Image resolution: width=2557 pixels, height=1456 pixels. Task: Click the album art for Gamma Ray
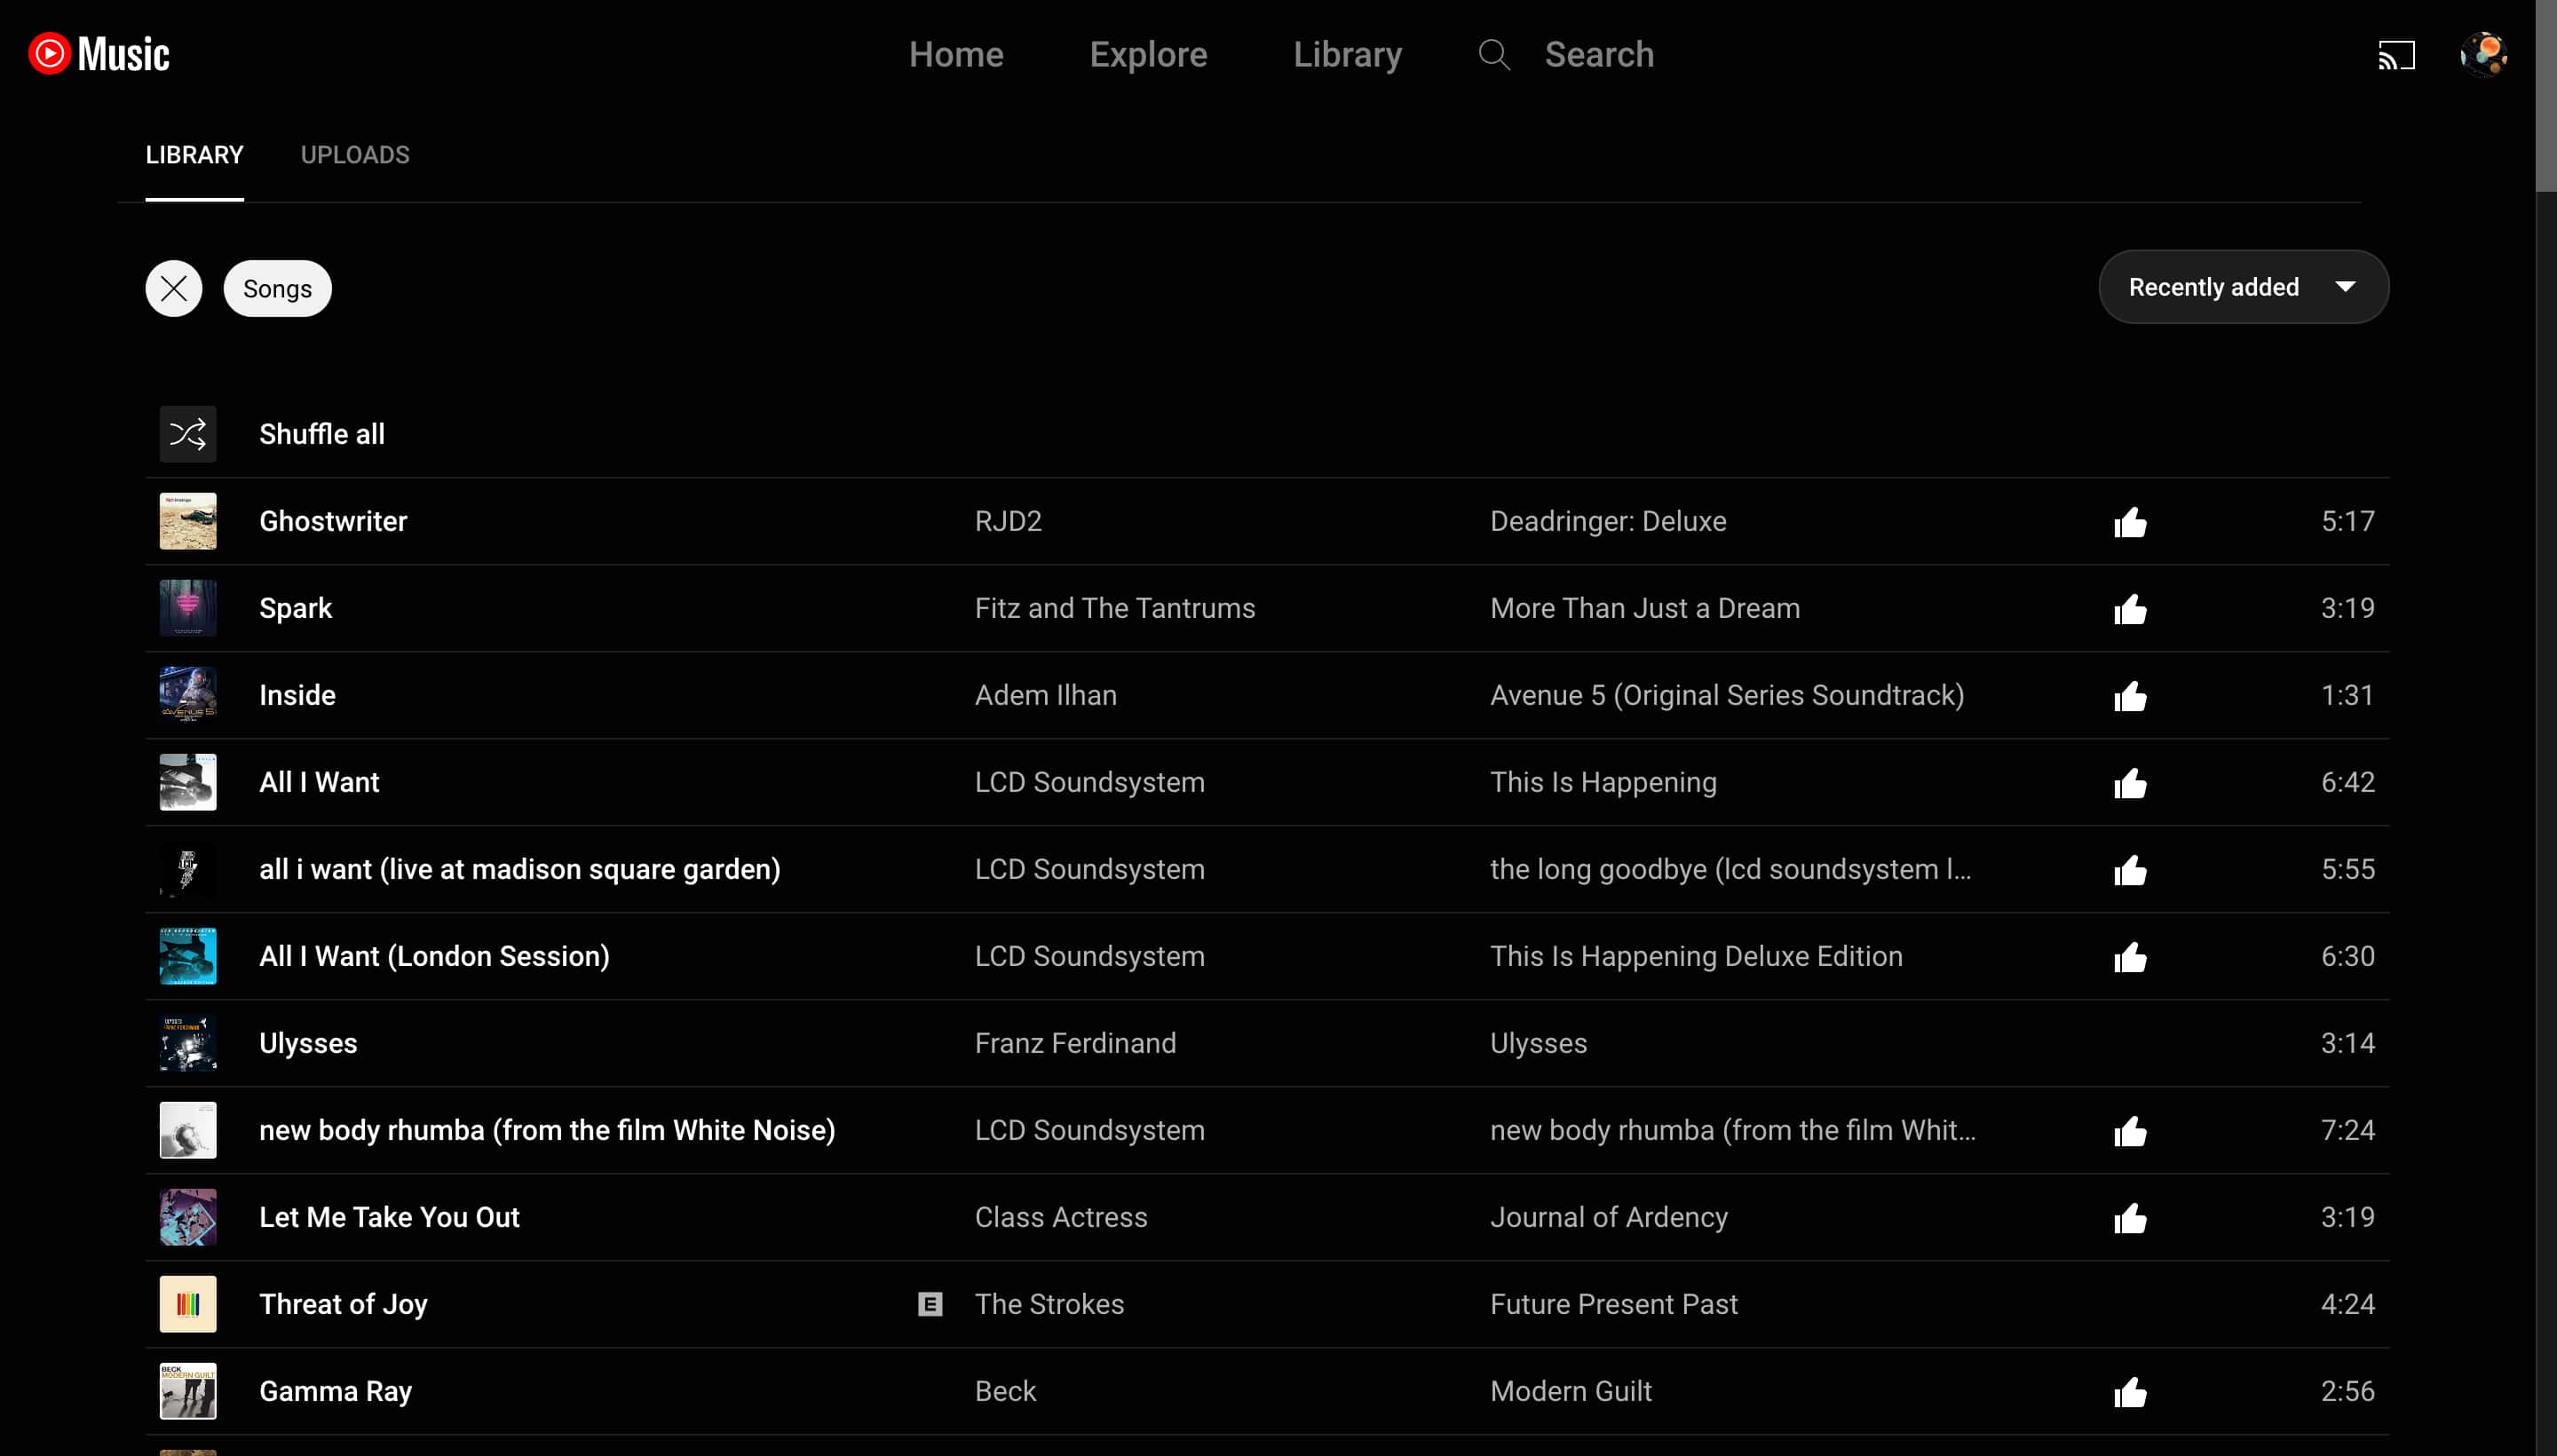coord(187,1390)
